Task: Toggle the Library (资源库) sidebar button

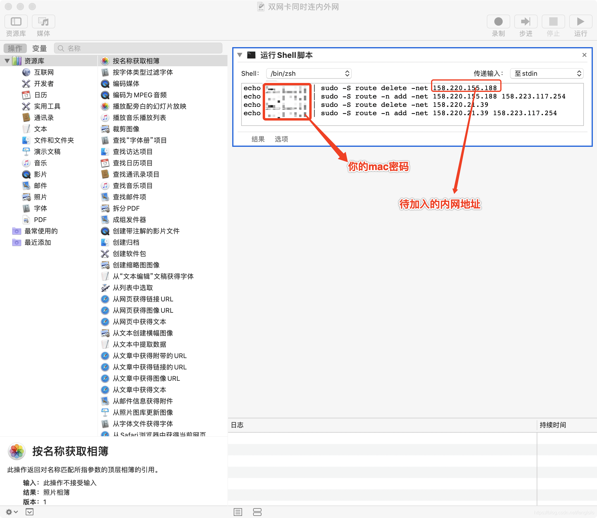Action: [x=16, y=21]
